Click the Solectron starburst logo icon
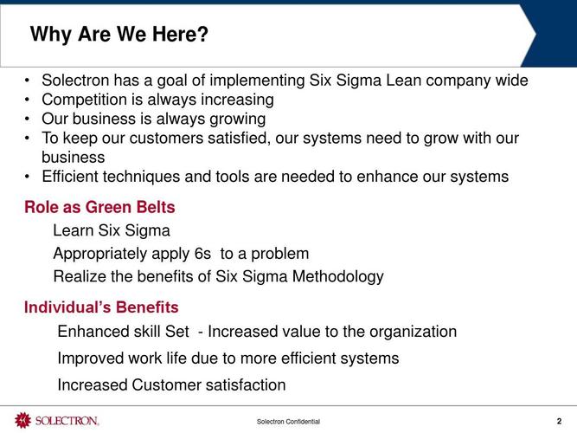This screenshot has width=577, height=433. pyautogui.click(x=22, y=420)
